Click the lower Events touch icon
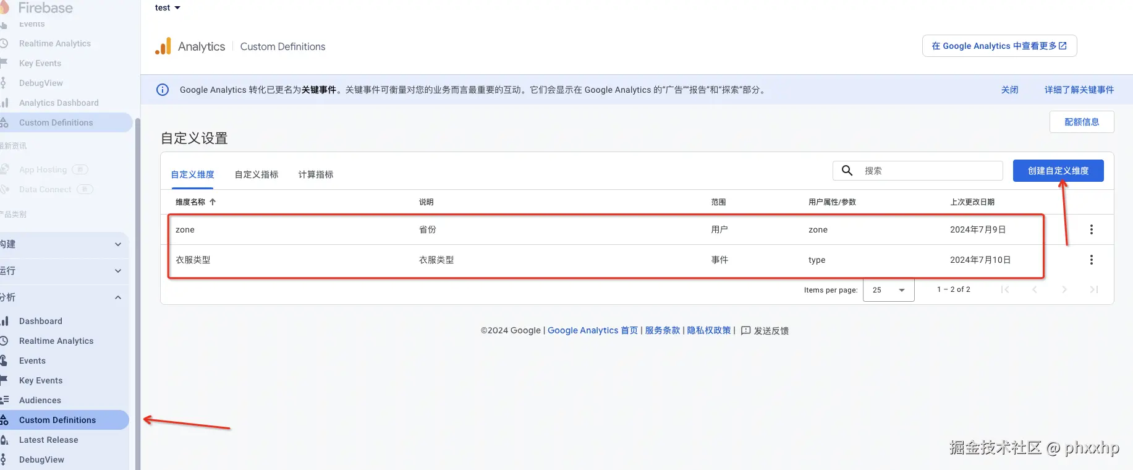The image size is (1133, 470). click(4, 361)
